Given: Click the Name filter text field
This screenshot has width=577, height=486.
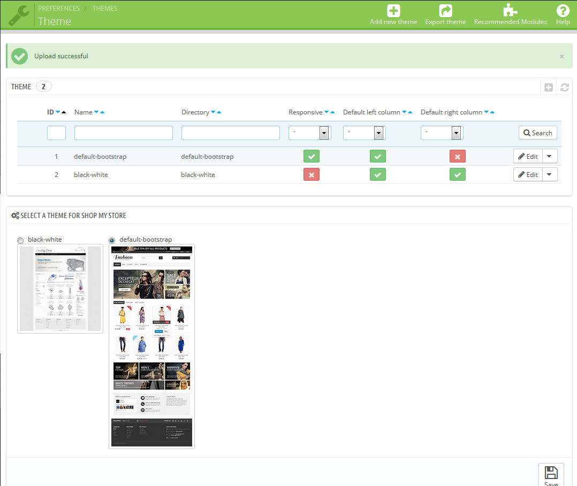Looking at the screenshot, I should click(x=123, y=133).
